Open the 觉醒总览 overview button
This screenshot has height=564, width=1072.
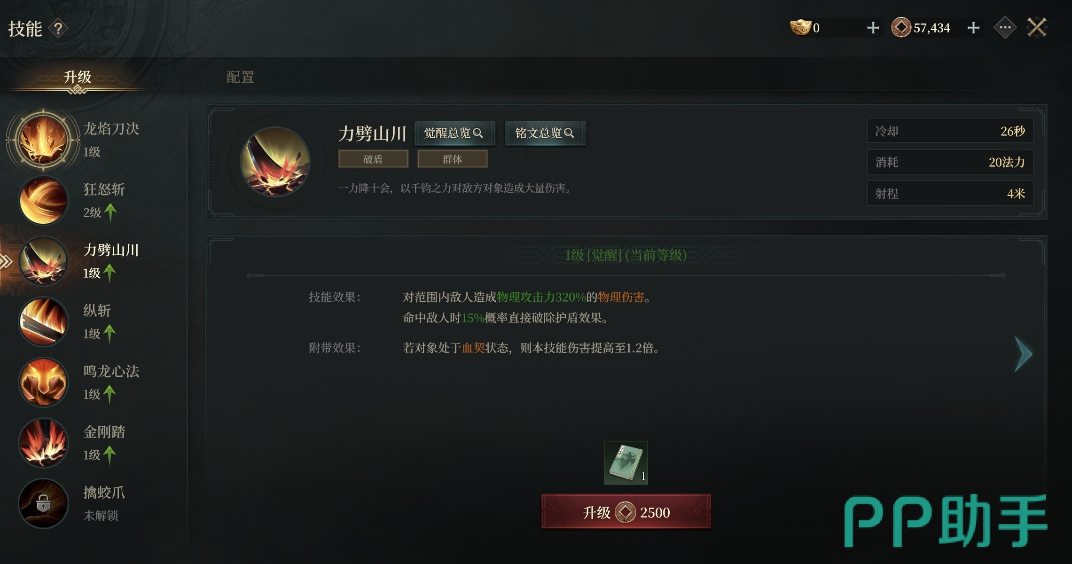tap(454, 133)
